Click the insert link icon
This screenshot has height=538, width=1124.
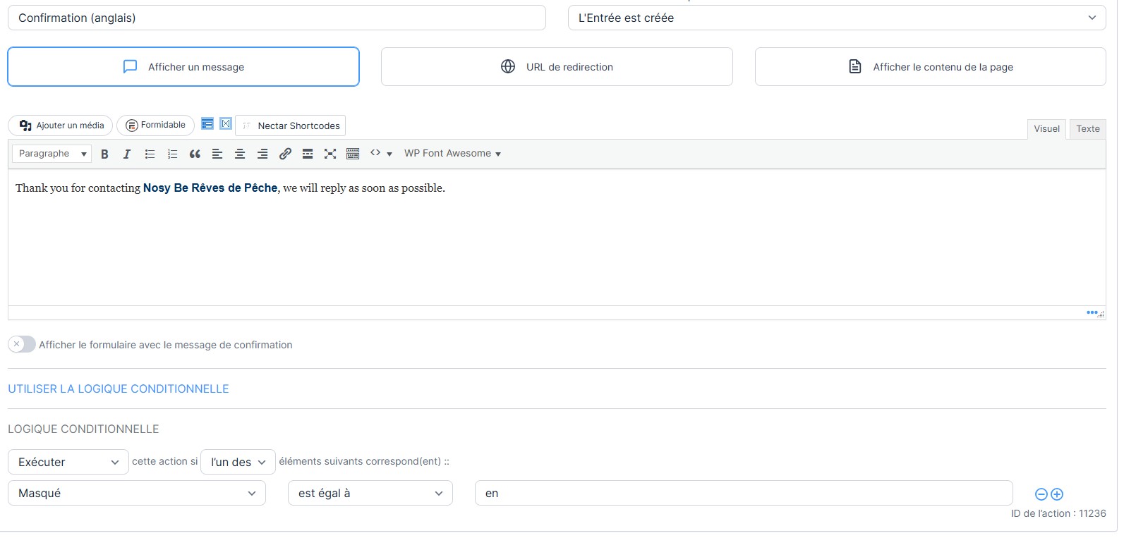(x=285, y=154)
